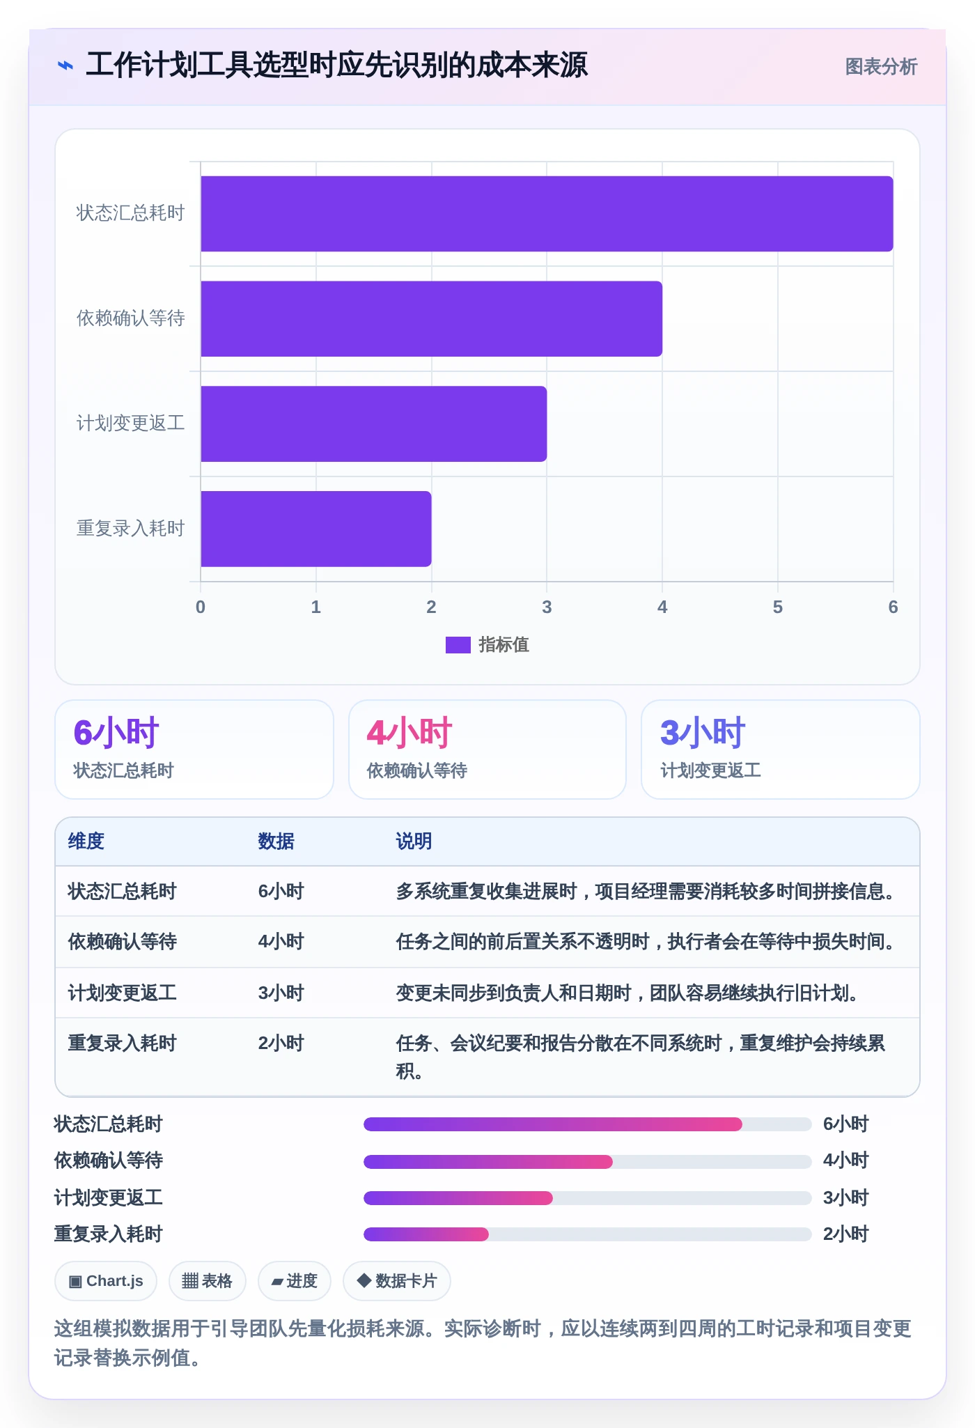Screen dimensions: 975x1428
Task: Click the lightning icon beside the title
Action: click(x=65, y=66)
